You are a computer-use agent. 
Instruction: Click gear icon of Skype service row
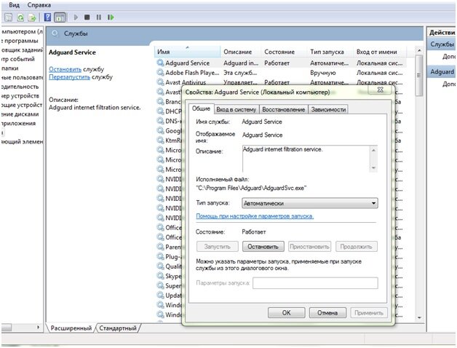(x=160, y=276)
